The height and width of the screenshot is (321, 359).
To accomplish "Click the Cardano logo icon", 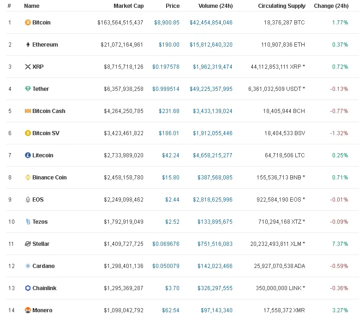I will pos(28,266).
